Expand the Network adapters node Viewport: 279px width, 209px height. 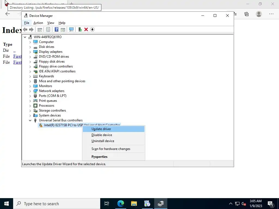point(30,91)
